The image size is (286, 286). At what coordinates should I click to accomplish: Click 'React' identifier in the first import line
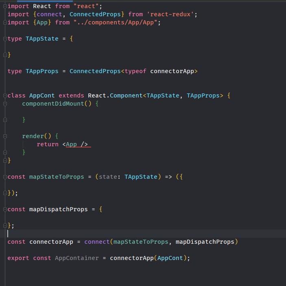pyautogui.click(x=42, y=6)
